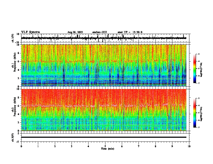Click inside the ch.2 spectrogram panel
The image size is (213, 164).
[104, 110]
